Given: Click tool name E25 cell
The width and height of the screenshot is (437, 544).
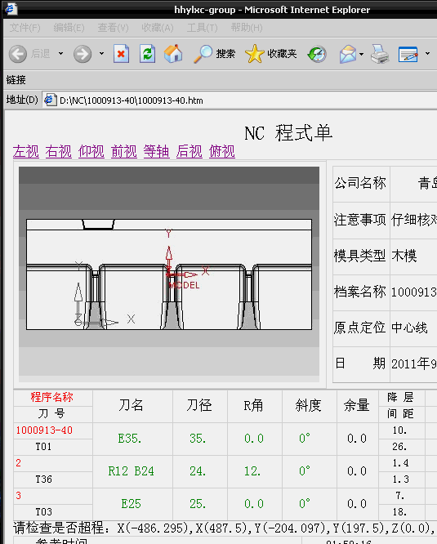Looking at the screenshot, I should coord(132,504).
